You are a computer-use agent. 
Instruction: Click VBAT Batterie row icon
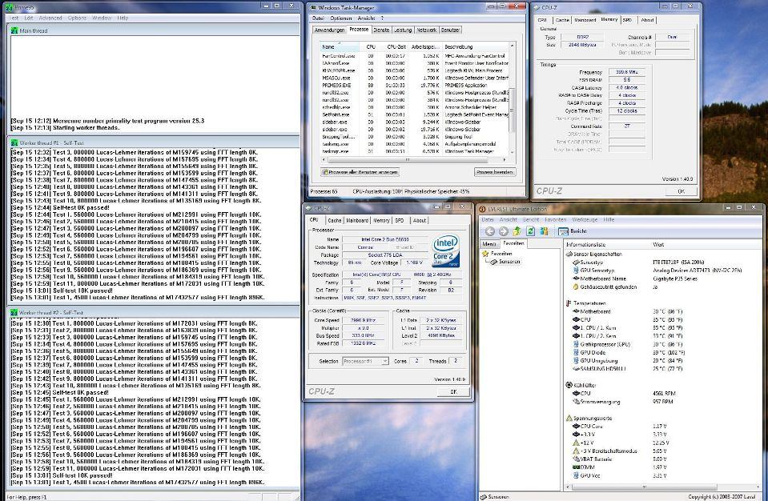[576, 459]
